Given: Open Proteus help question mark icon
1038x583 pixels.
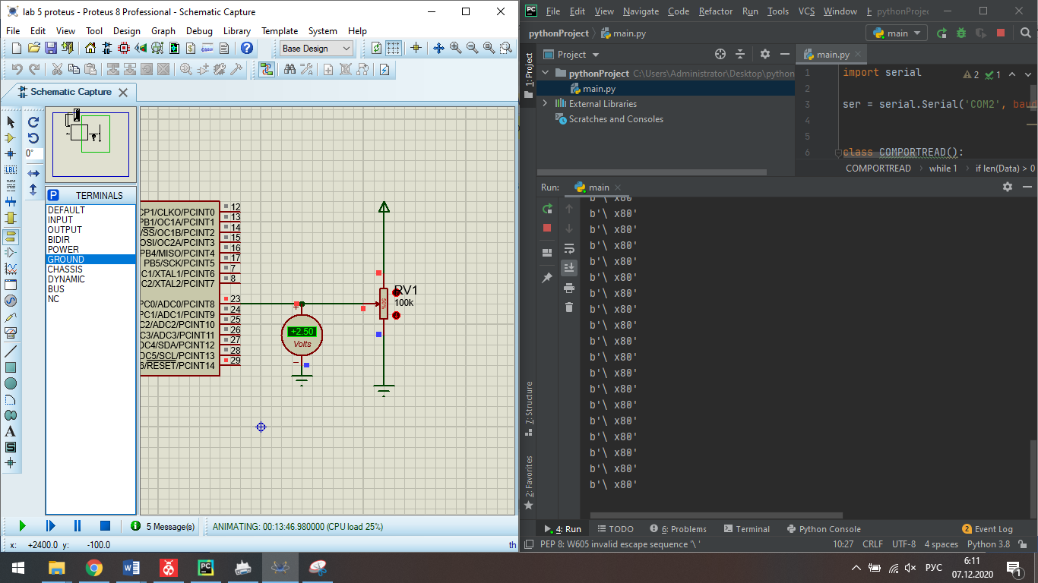Looking at the screenshot, I should pos(247,48).
